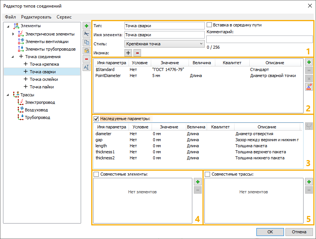Enable the Вставка в середину пути checkbox

[209, 25]
